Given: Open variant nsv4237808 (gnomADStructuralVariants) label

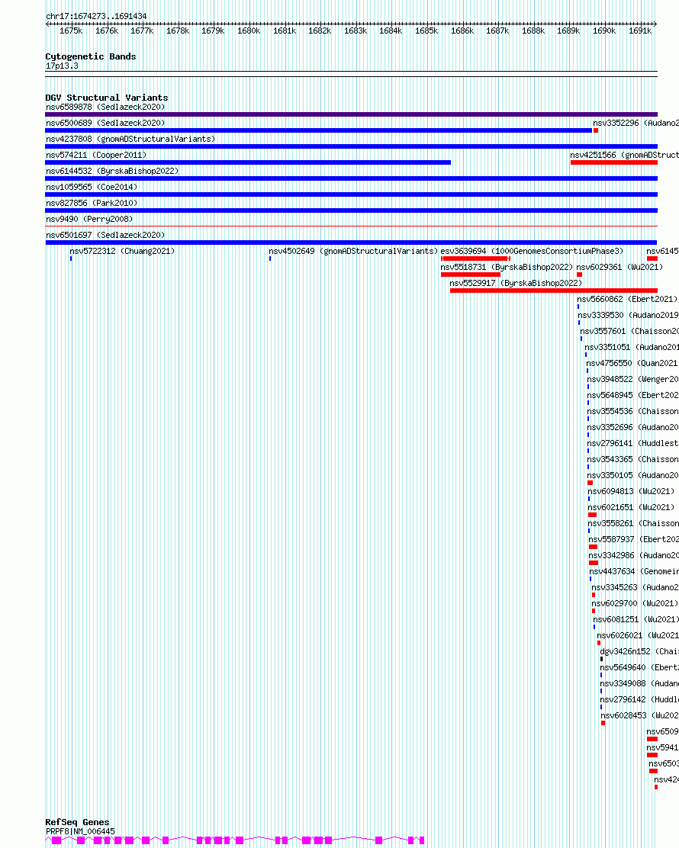Looking at the screenshot, I should pyautogui.click(x=130, y=139).
